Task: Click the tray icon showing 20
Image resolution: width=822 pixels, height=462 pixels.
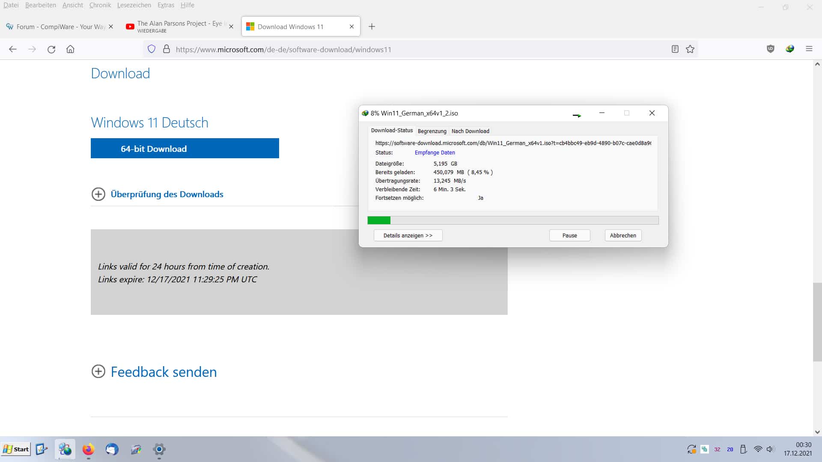Action: coord(730,449)
